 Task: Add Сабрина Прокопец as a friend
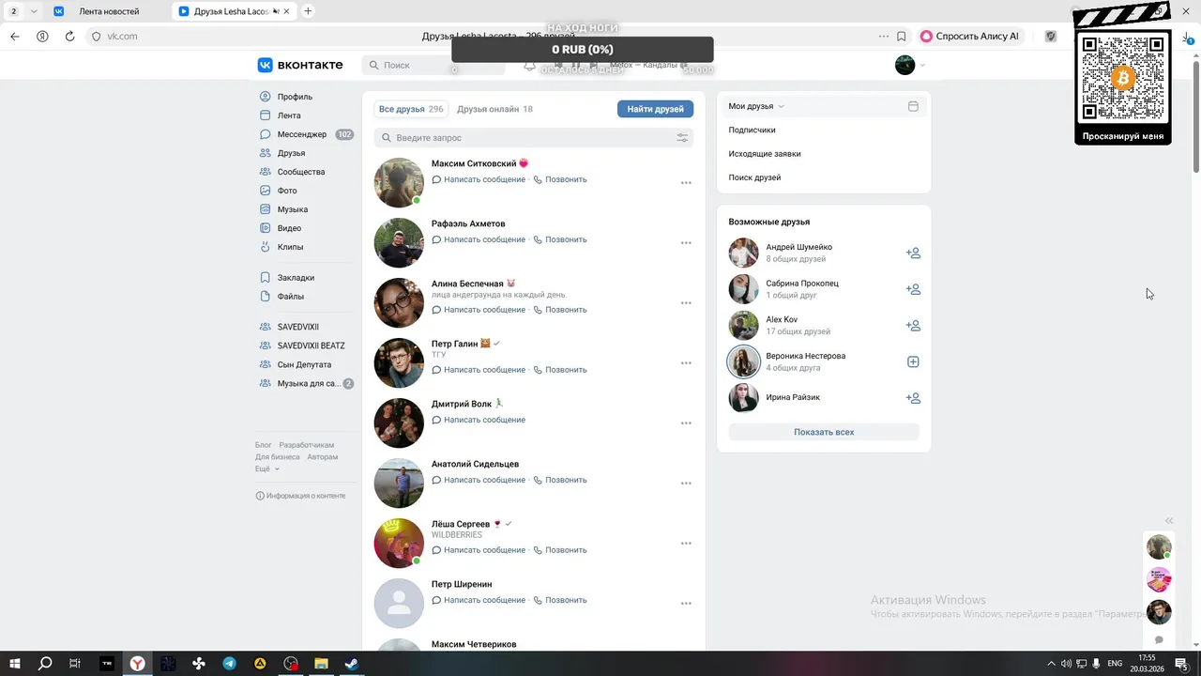click(x=913, y=289)
